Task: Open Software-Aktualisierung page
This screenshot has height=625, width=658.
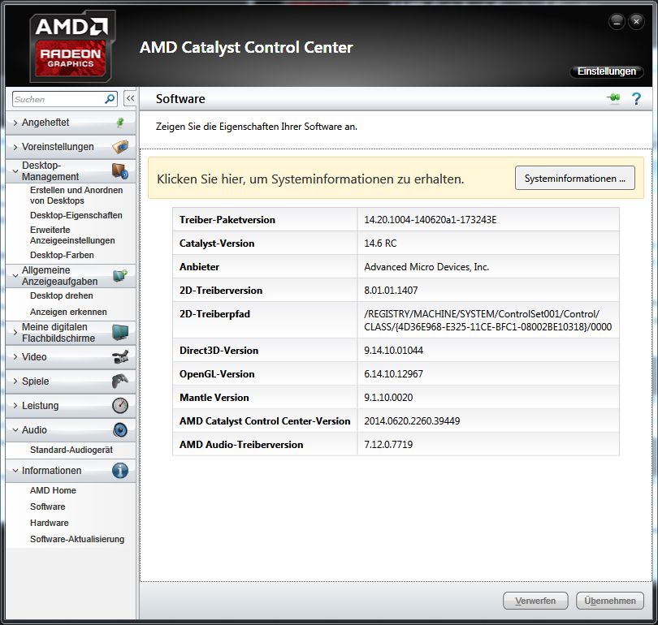Action: coord(77,539)
